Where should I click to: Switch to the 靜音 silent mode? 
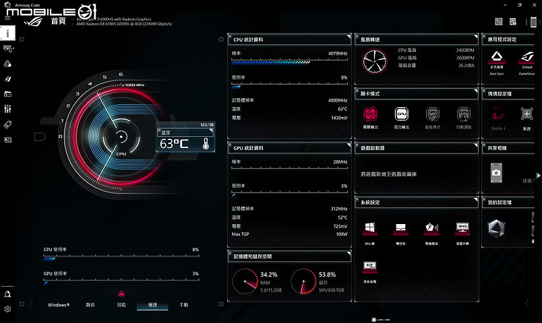[90, 305]
